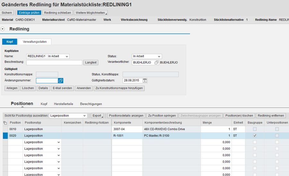Click the Details button
Screen dimensions: 289x176
(43, 88)
